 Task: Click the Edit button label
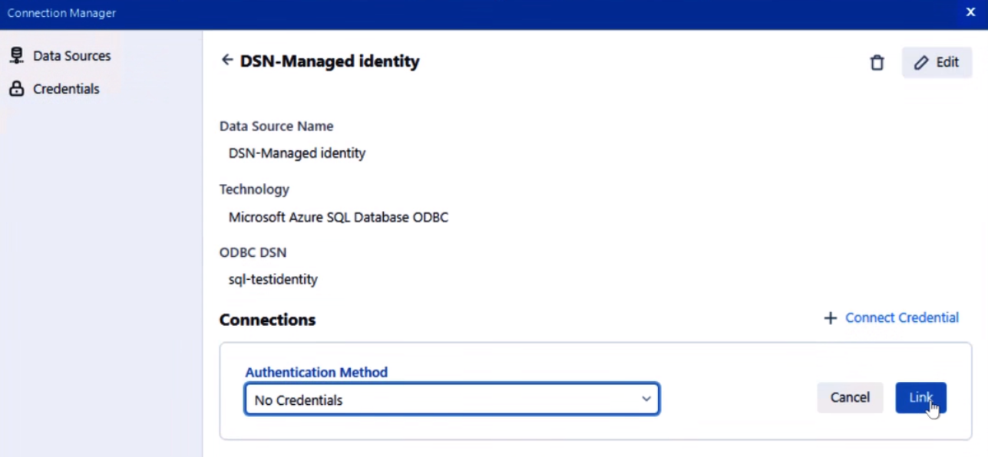947,63
